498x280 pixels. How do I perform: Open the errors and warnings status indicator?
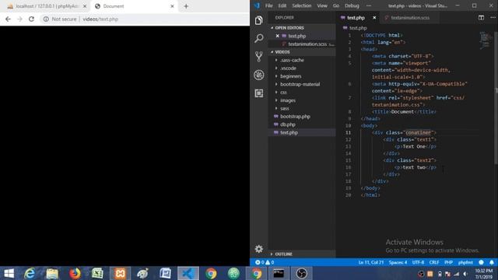click(265, 263)
